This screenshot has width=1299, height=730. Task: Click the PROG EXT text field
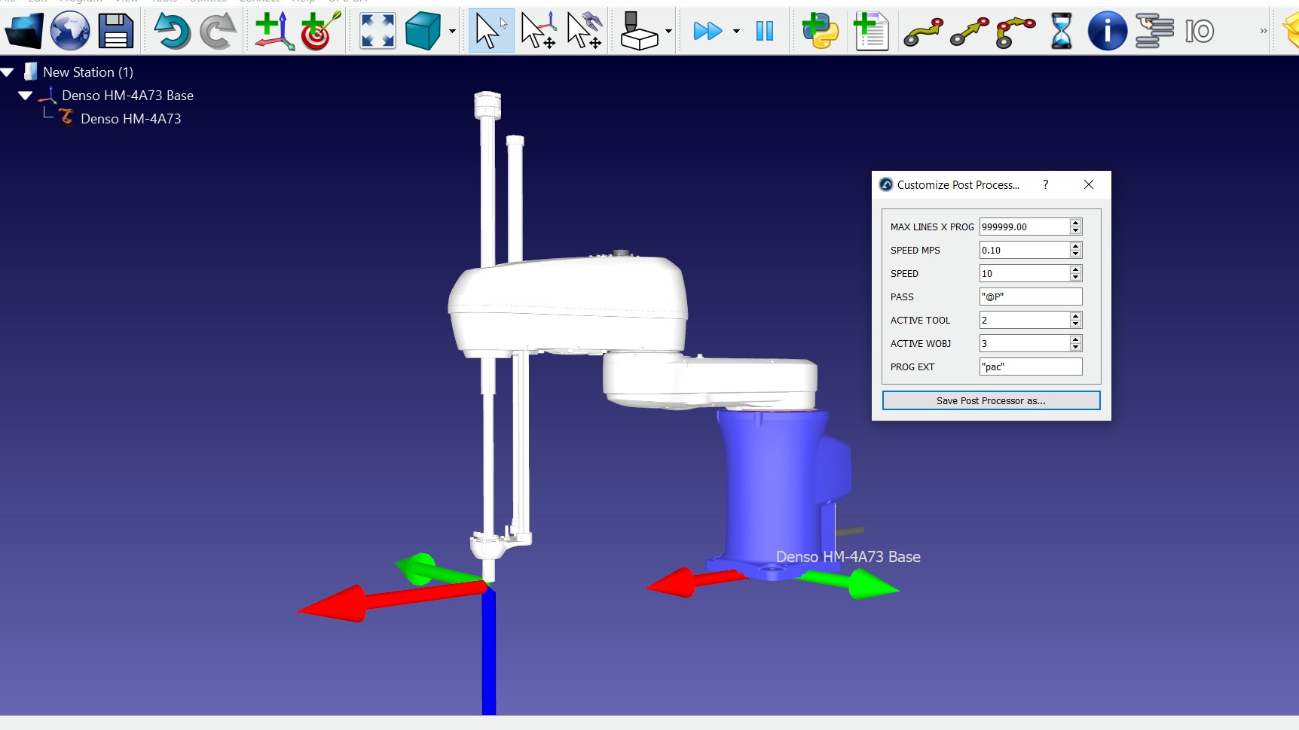click(x=1030, y=367)
